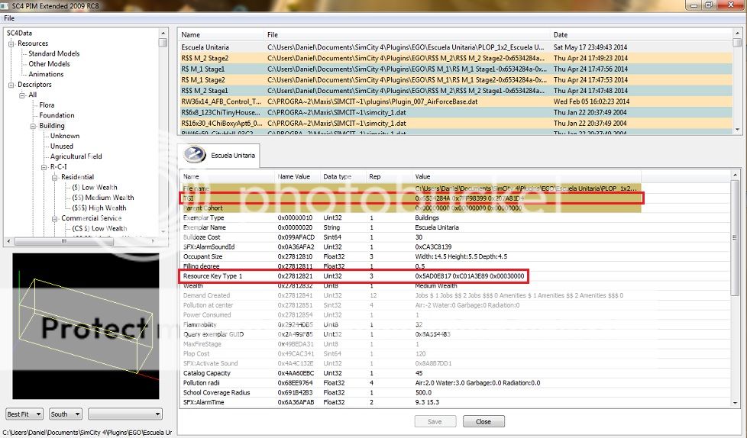The width and height of the screenshot is (747, 438).
Task: Select the Flora descriptor node
Action: pos(47,105)
